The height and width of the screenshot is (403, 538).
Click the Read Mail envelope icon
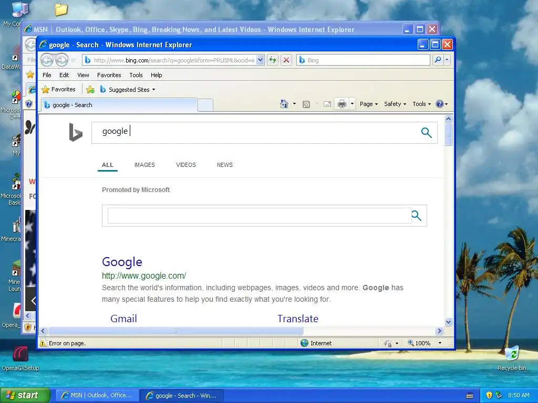(327, 104)
